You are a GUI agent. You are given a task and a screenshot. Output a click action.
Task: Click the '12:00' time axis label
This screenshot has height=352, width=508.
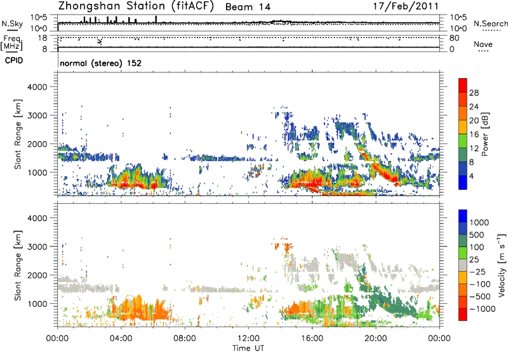click(248, 339)
